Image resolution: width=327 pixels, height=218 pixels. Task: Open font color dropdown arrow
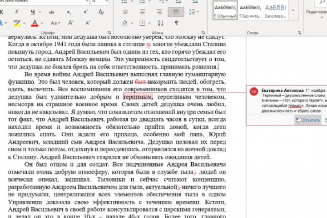click(x=42, y=23)
